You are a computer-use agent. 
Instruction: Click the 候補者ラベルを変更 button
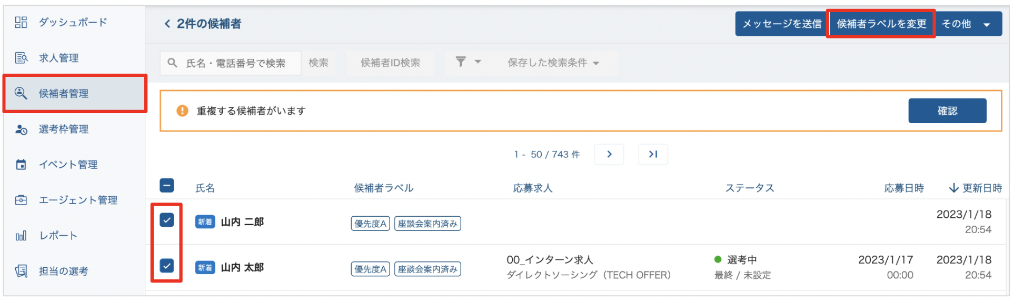pos(881,24)
